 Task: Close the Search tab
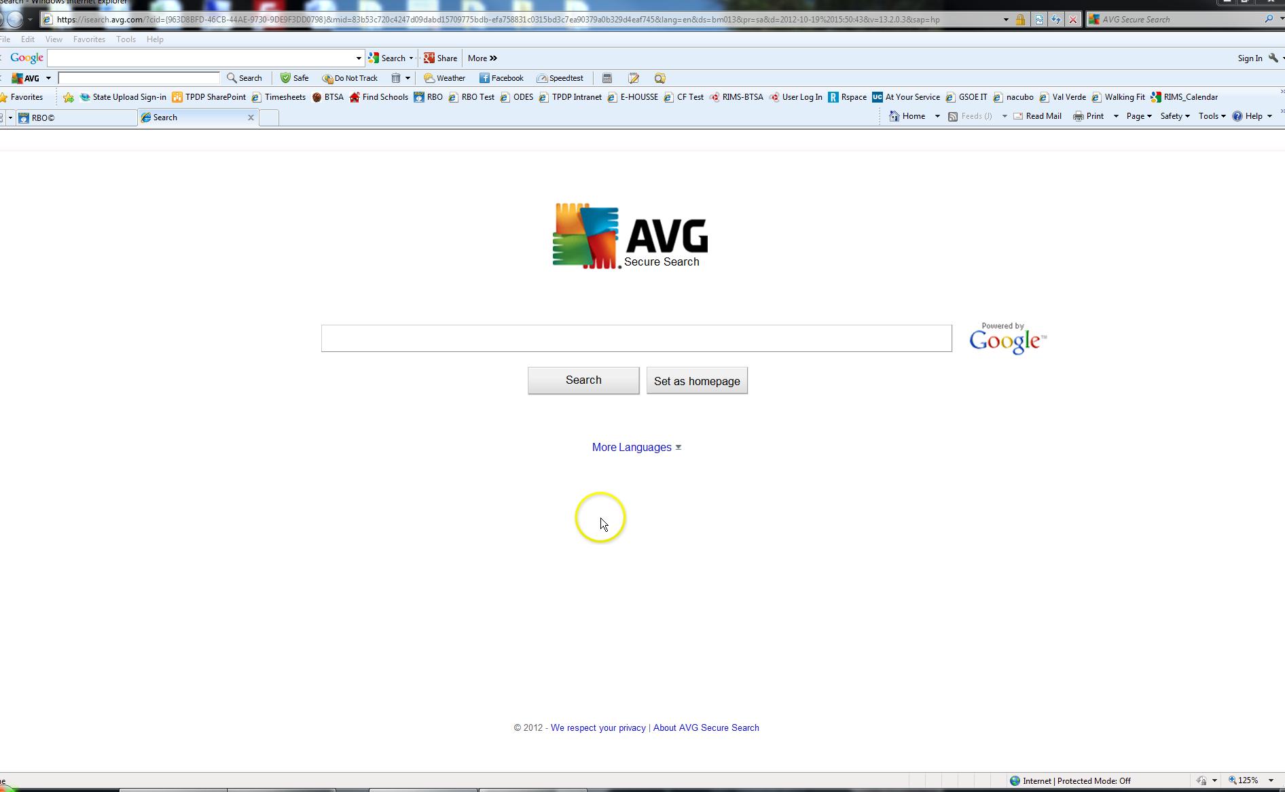pos(251,118)
